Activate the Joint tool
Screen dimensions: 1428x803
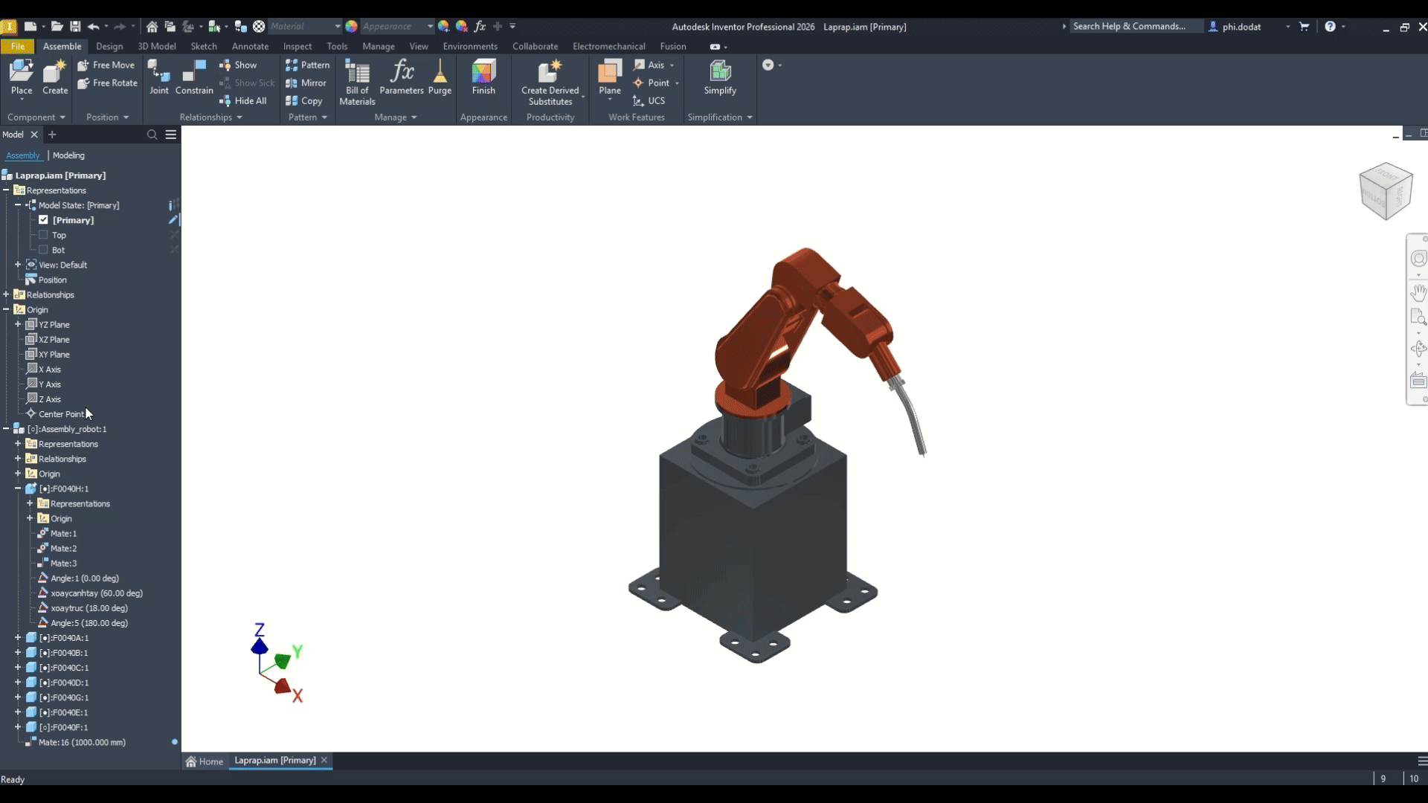(159, 77)
